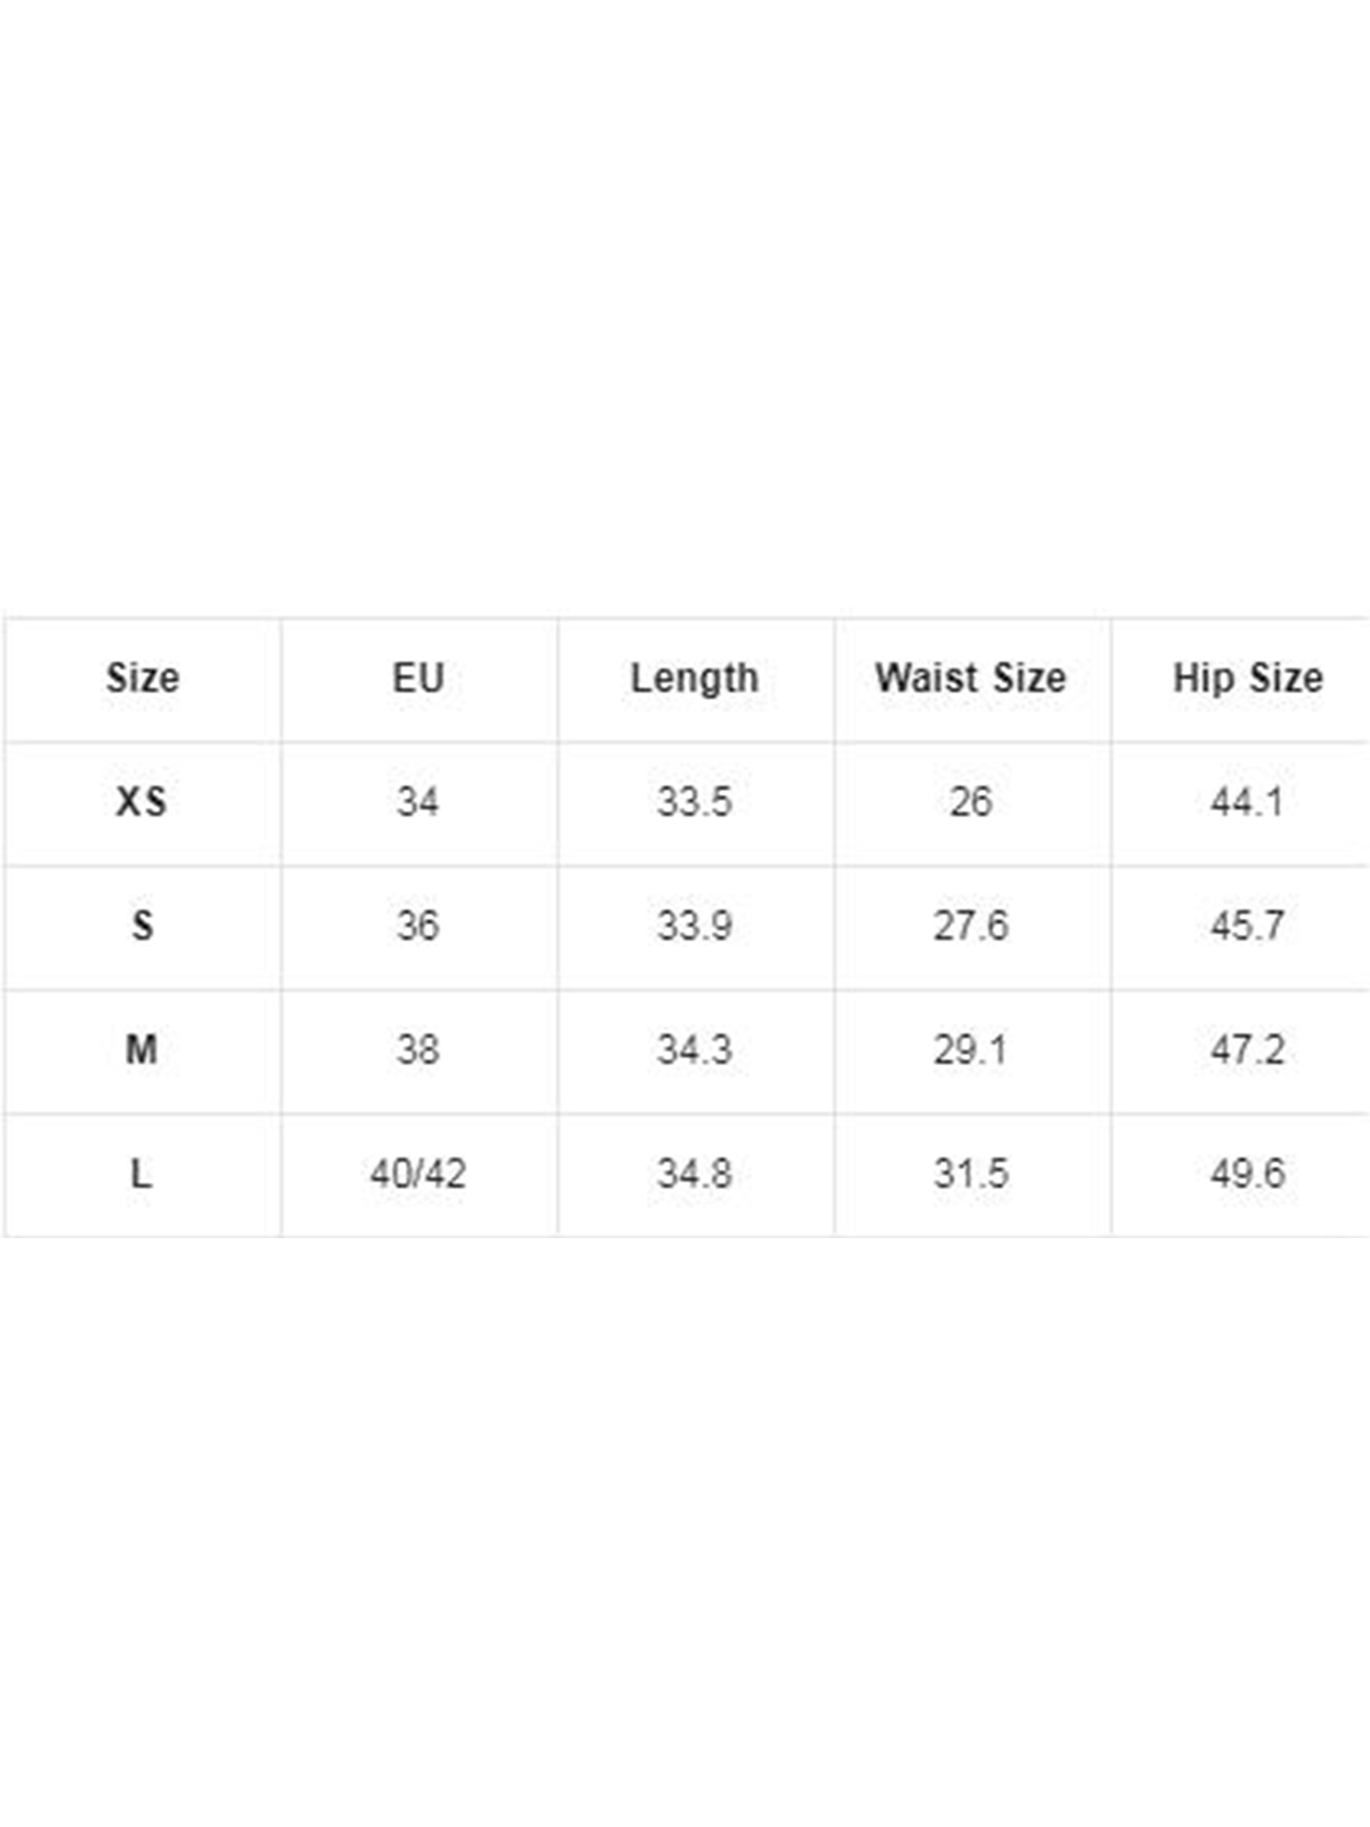This screenshot has width=1370, height=1827.
Task: Select the L size row label
Action: [x=141, y=1174]
